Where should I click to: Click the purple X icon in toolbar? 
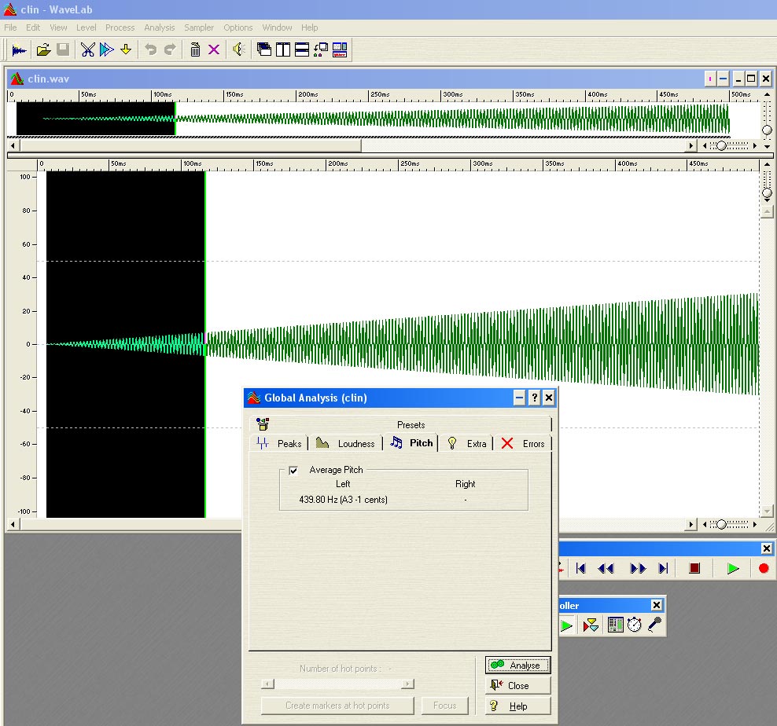pos(214,49)
